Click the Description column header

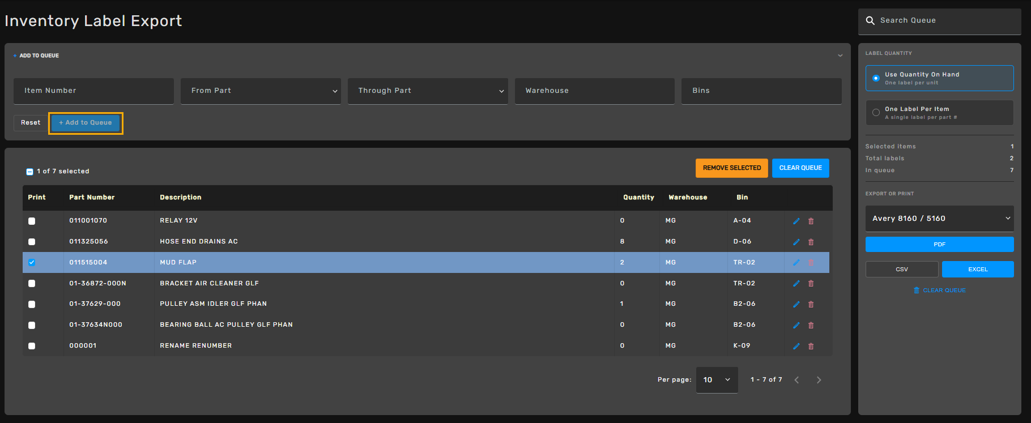point(181,198)
